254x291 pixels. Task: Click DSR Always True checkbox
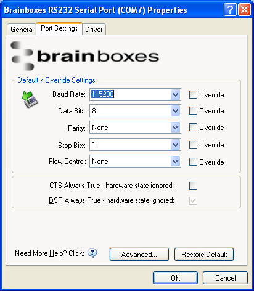point(193,200)
